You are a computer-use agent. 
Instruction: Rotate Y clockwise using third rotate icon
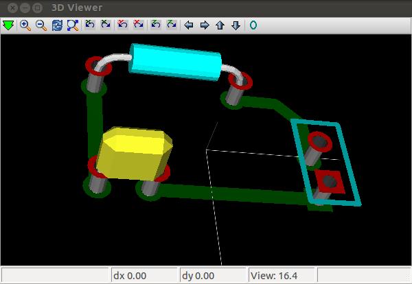point(123,25)
